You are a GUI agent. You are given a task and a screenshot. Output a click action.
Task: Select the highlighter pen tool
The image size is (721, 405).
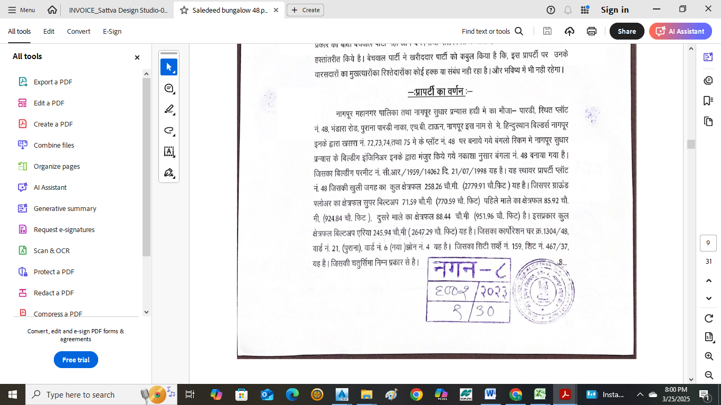(x=169, y=109)
